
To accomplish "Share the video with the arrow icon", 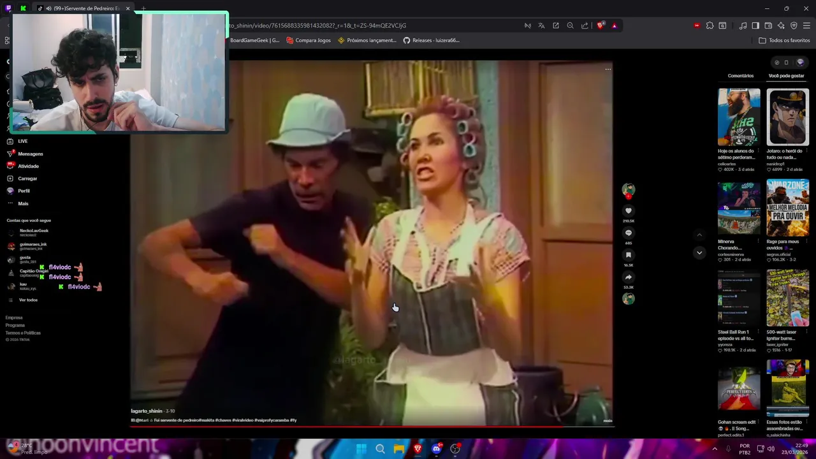I will 629,277.
